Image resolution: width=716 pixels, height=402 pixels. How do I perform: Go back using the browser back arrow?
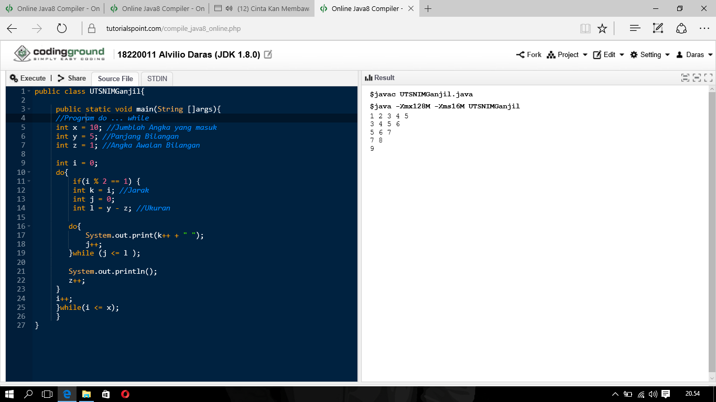click(x=12, y=28)
